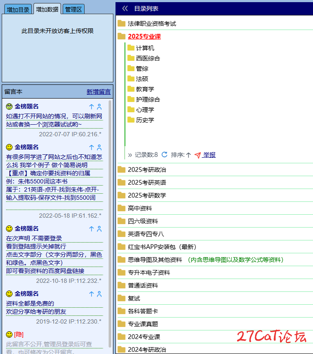The height and width of the screenshot is (354, 313).
Task: Click sunglasses emoji on first message
Action: tap(9, 106)
